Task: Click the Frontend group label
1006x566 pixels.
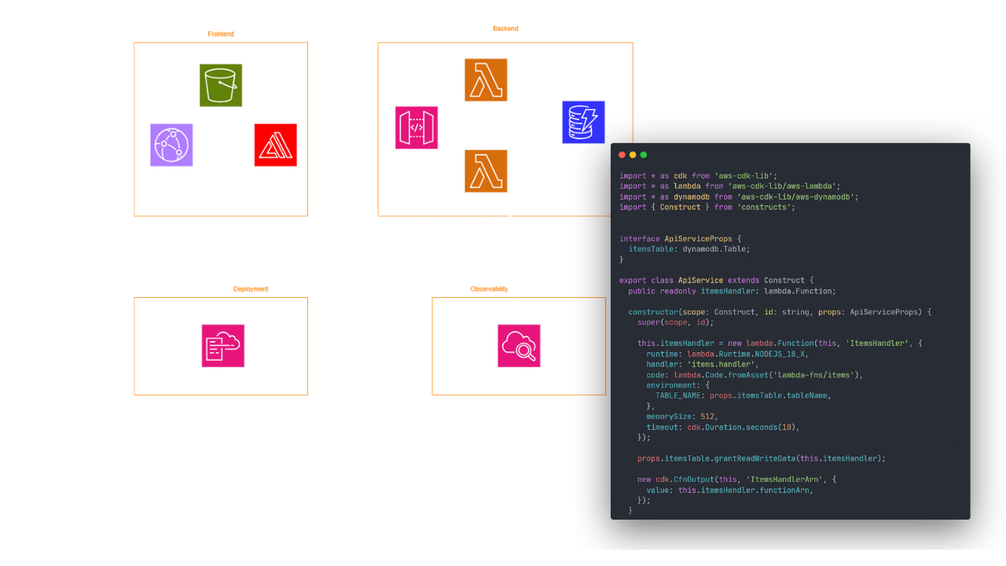Action: [221, 34]
